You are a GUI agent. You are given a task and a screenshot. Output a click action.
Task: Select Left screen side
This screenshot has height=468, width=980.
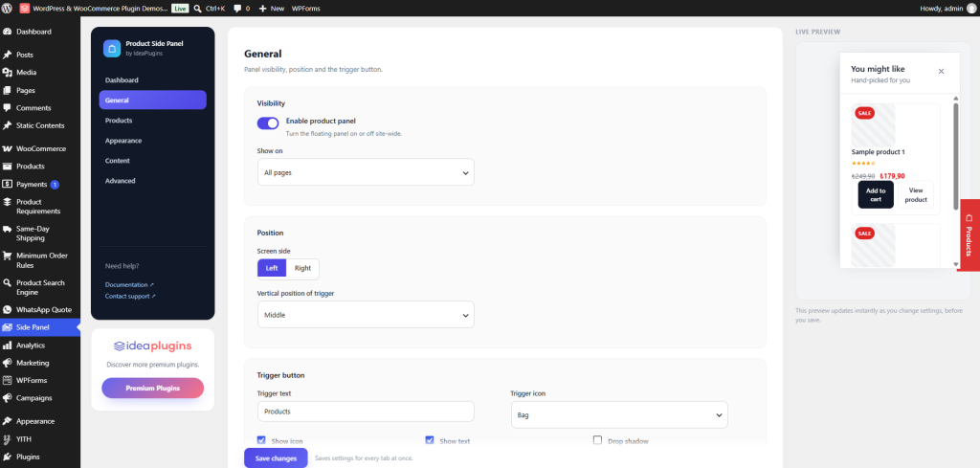(272, 268)
